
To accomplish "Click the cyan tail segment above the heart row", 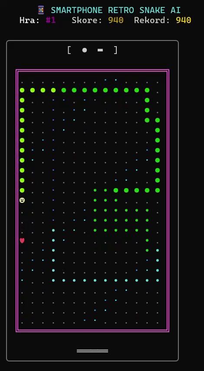I will point(53,230).
